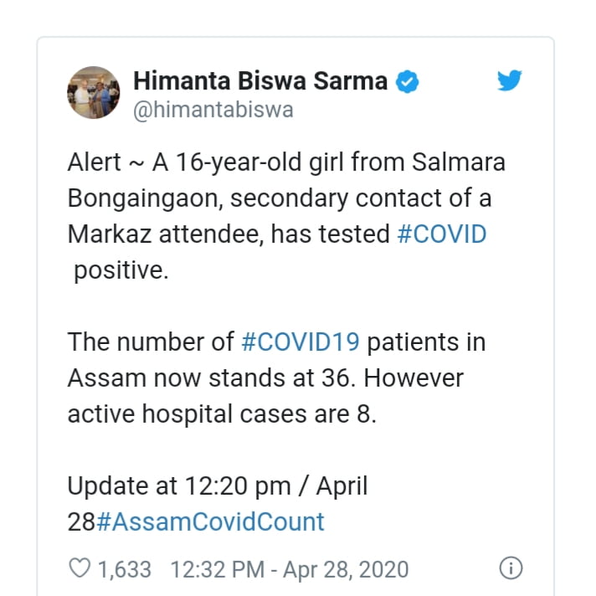Click the 'Assam now stands at 36' line
Screen dimensions: 596x596
(x=211, y=378)
